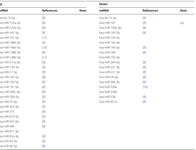Select the 'Note' header under Down
The width and height of the screenshot is (196, 150).
[x=183, y=11]
